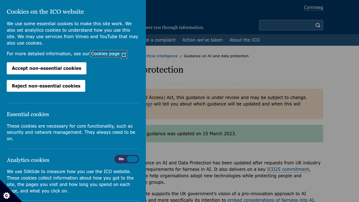
Task: Open the Cookies page link
Action: click(x=109, y=54)
